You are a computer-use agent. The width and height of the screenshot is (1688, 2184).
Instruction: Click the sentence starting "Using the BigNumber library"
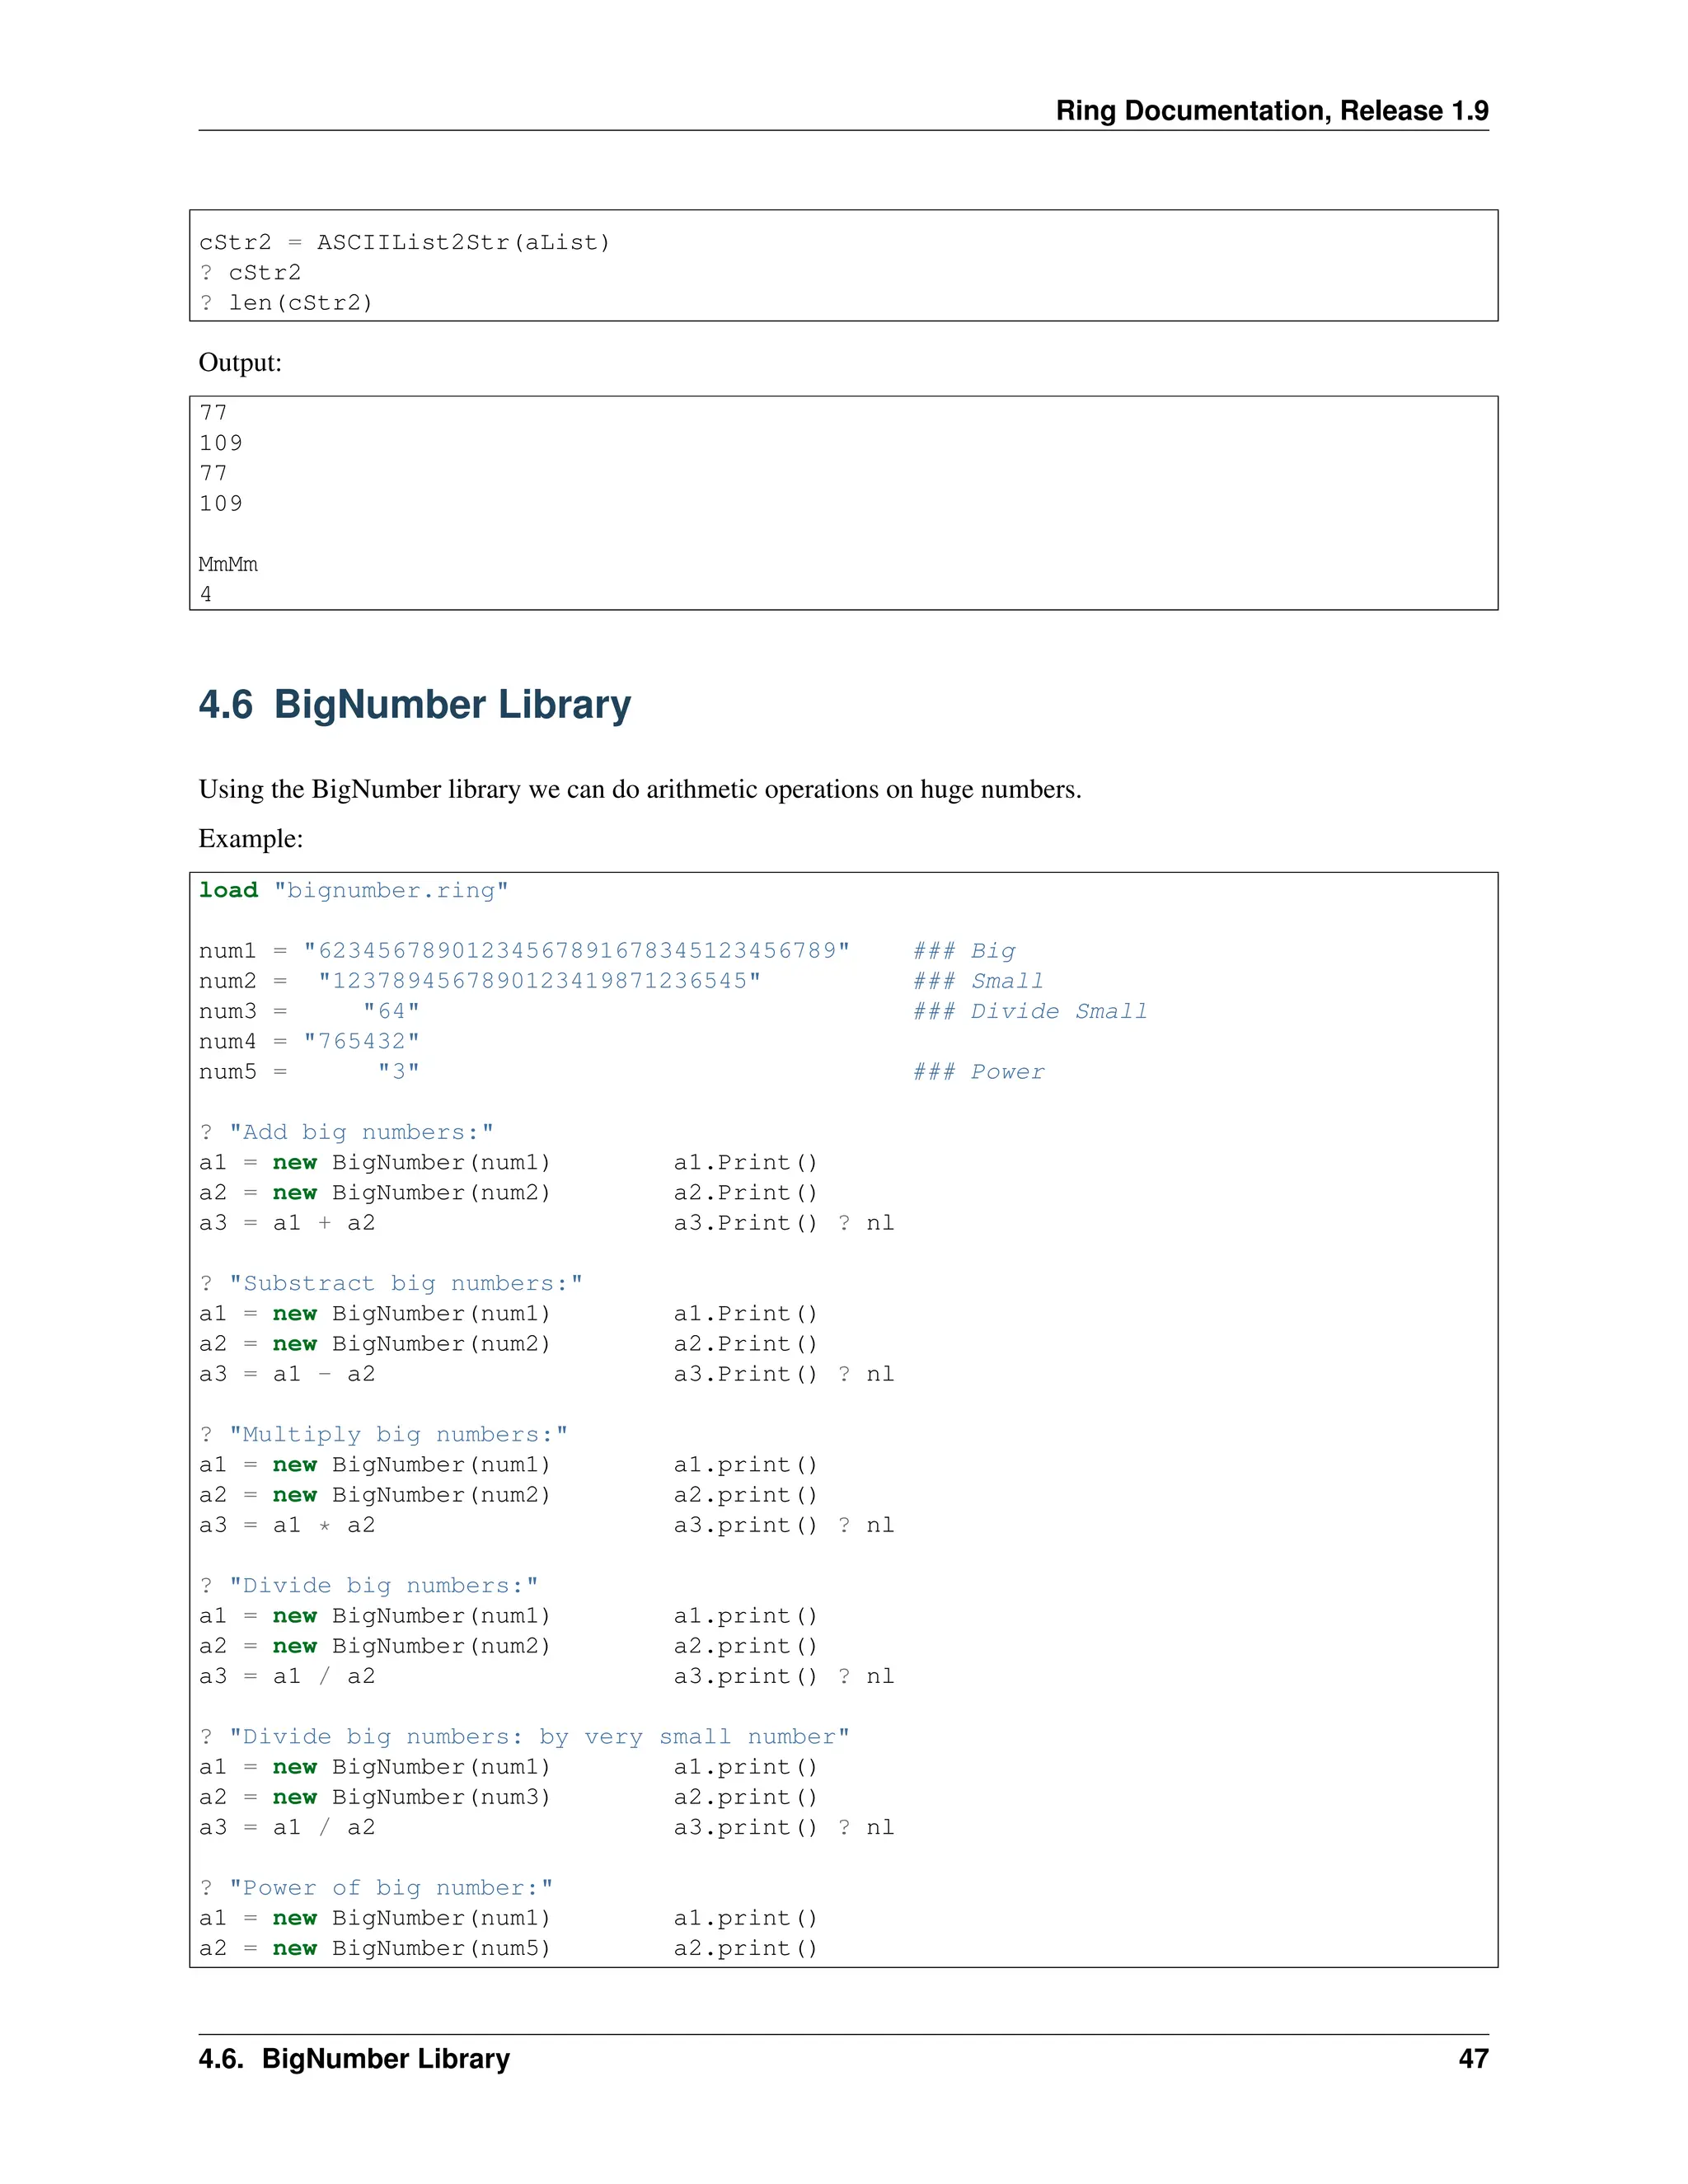point(640,790)
